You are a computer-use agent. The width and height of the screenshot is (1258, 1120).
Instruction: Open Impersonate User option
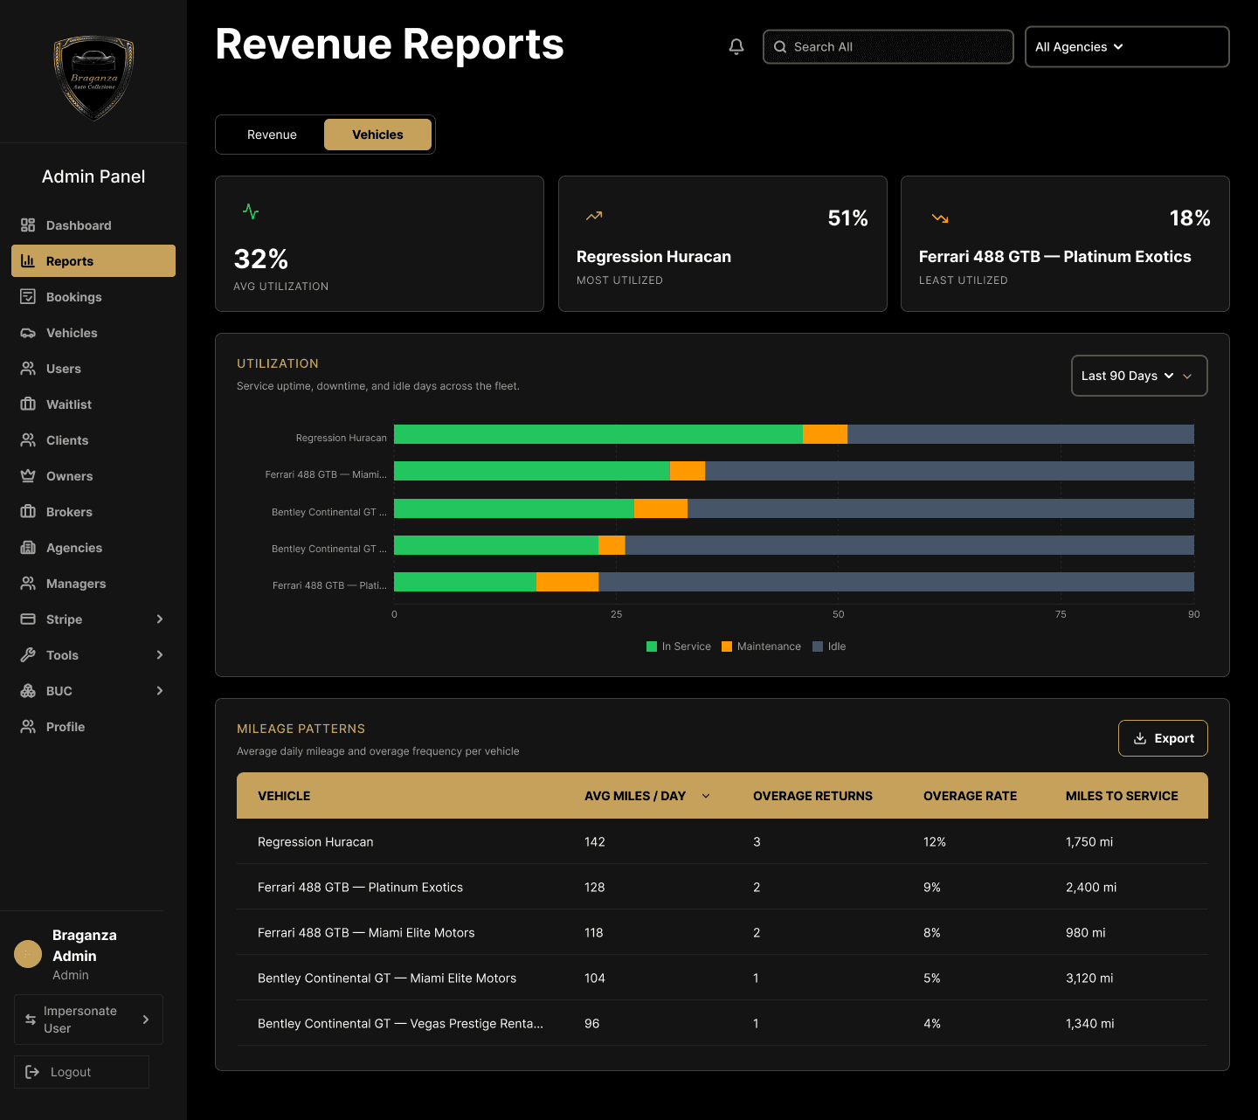coord(88,1020)
